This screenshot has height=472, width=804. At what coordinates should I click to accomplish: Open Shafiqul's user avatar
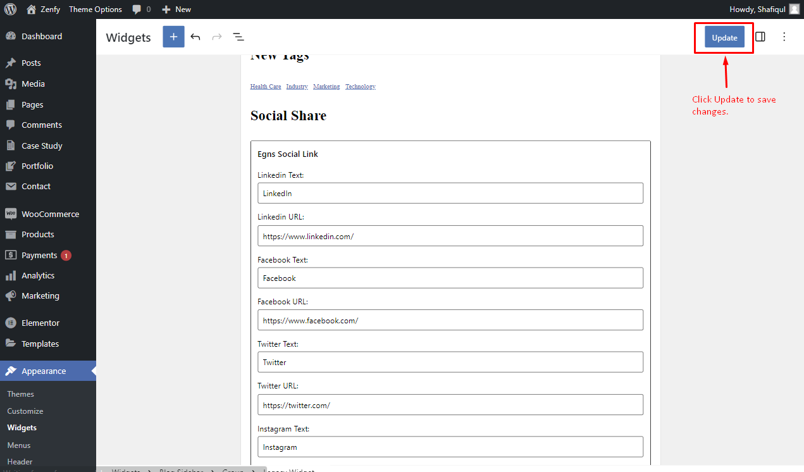pyautogui.click(x=795, y=9)
